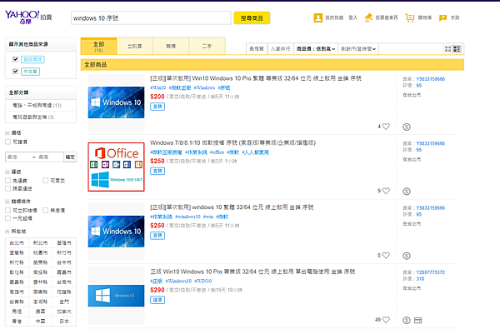Click the search box containing windows 10

tap(151, 18)
